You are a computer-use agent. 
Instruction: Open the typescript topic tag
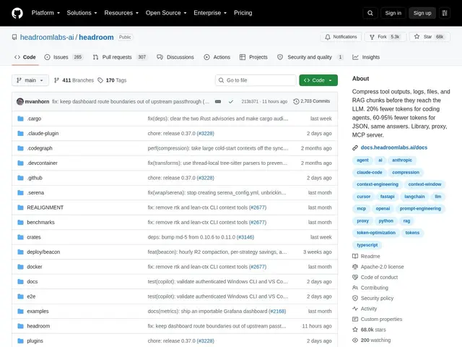[x=367, y=245]
